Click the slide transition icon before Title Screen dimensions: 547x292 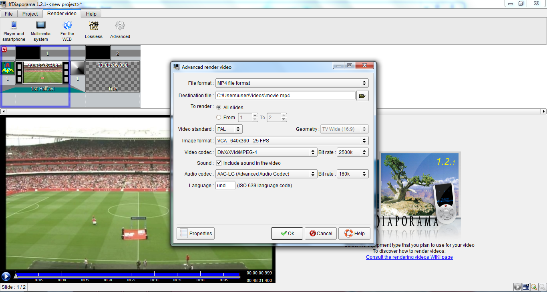coord(78,68)
